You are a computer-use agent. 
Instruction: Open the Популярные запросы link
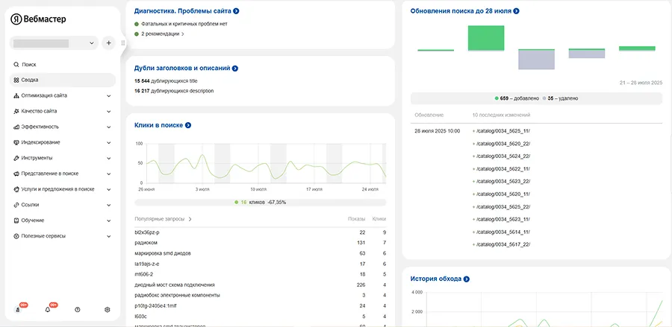(163, 219)
